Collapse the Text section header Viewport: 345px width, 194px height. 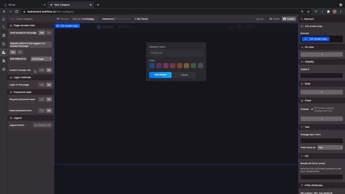point(321,127)
